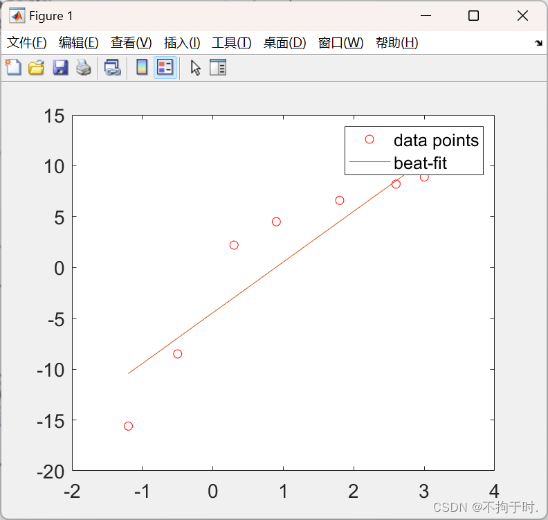This screenshot has height=520, width=548.
Task: Close the Figure 1 window
Action: pyautogui.click(x=522, y=16)
